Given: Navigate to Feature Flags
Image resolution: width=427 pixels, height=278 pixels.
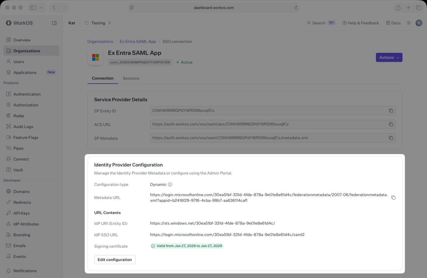Looking at the screenshot, I should point(31,137).
